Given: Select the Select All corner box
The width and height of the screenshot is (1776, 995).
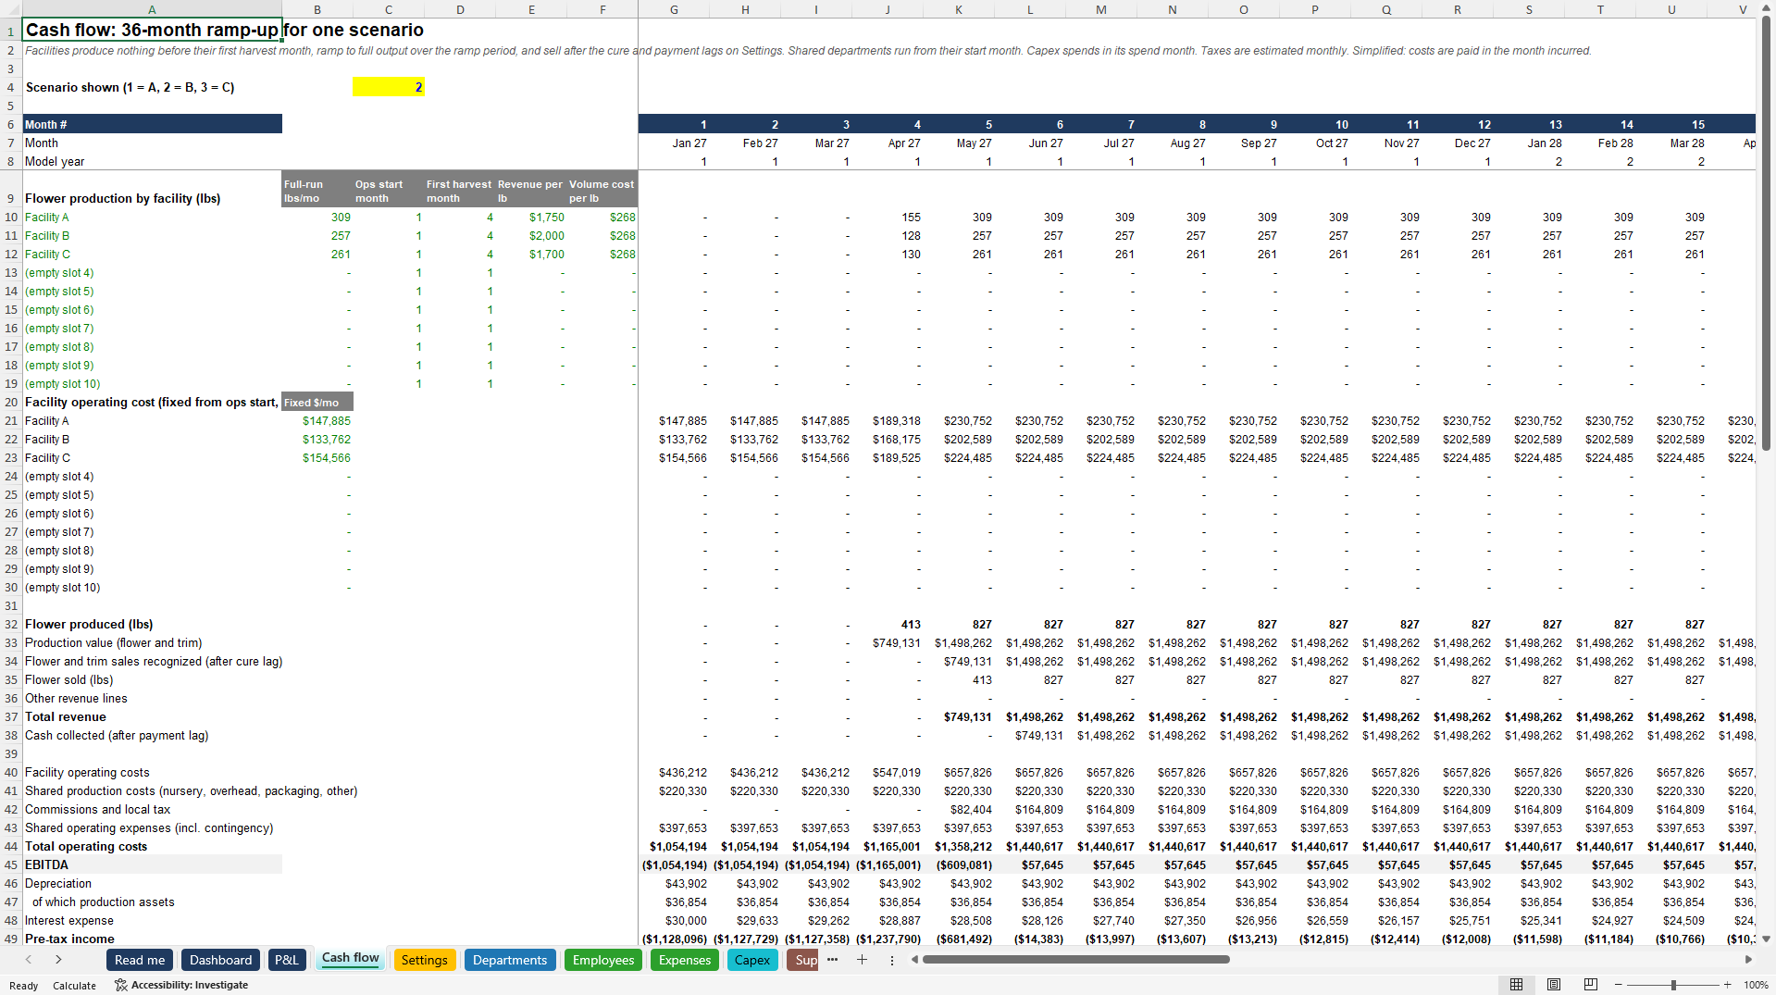Looking at the screenshot, I should [x=11, y=9].
